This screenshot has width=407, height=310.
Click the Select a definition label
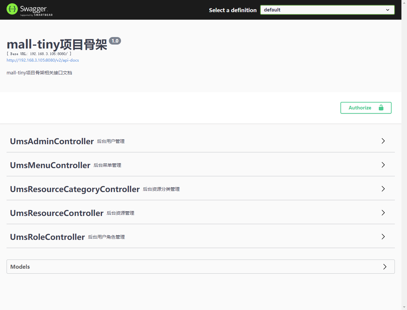[x=233, y=10]
